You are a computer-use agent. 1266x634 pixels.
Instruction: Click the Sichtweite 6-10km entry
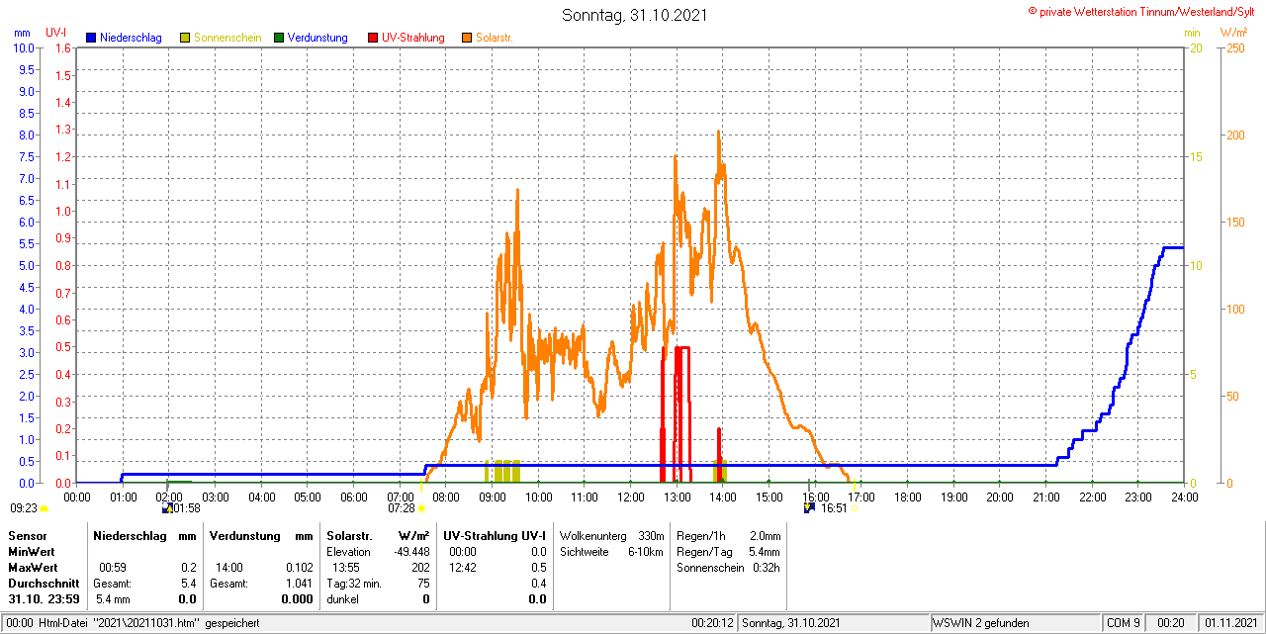pos(611,552)
